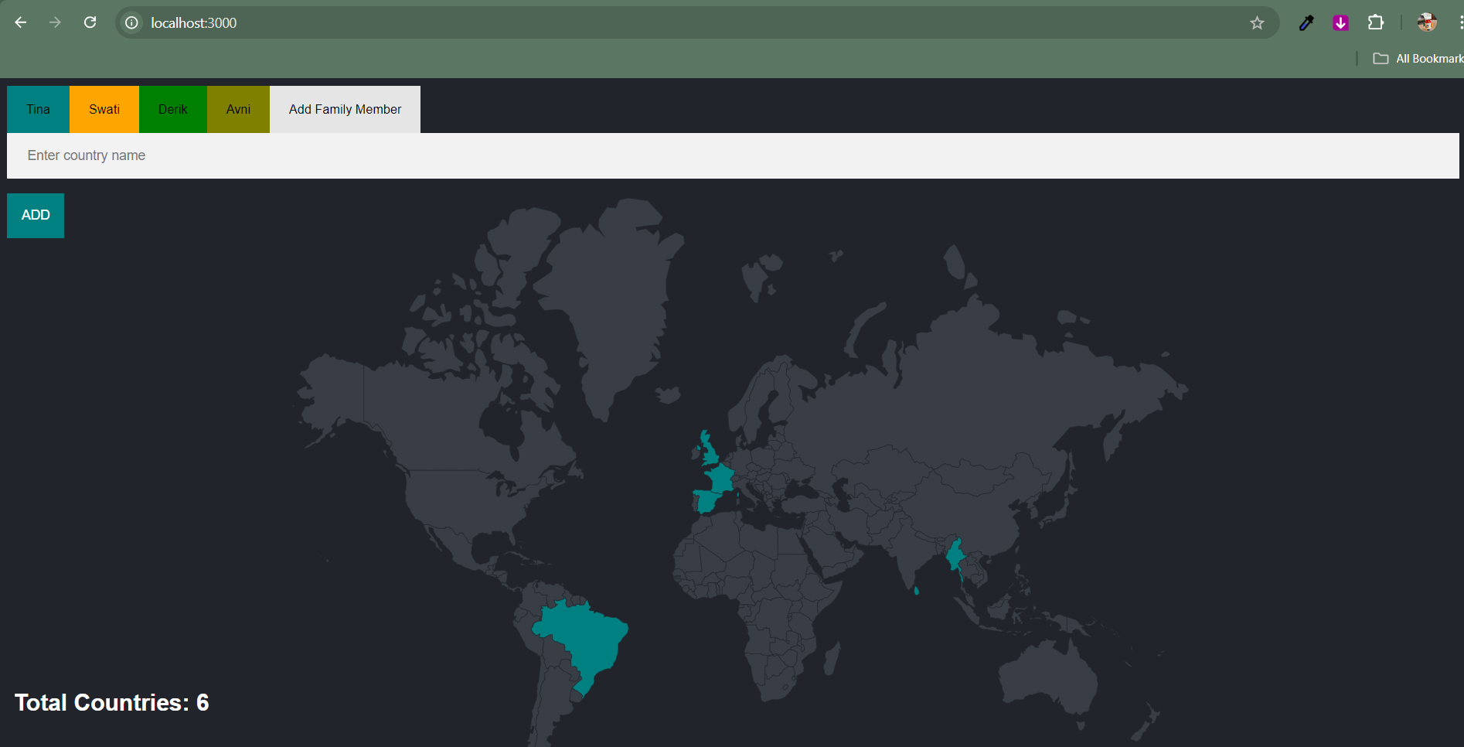Bookmark this page with the star icon

pos(1257,23)
